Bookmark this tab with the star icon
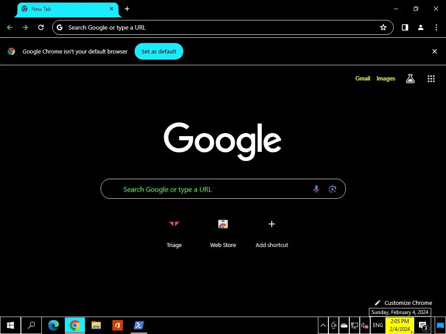Viewport: 446px width, 334px height. point(383,27)
